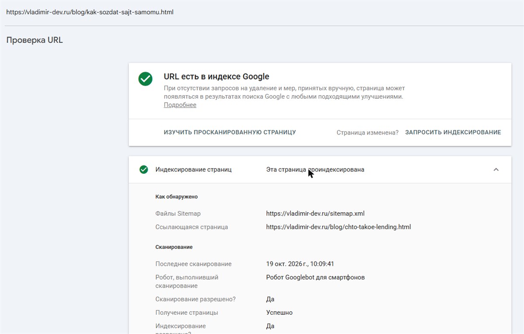Click the Проверка URL heading
The width and height of the screenshot is (524, 334).
coord(34,40)
